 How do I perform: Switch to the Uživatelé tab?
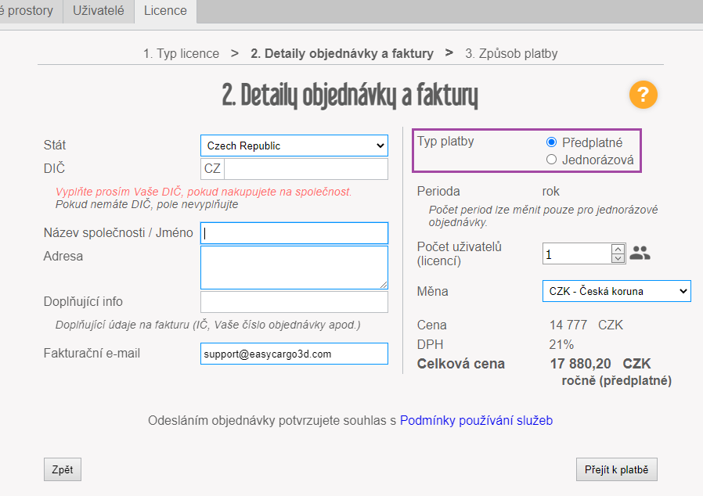(99, 11)
